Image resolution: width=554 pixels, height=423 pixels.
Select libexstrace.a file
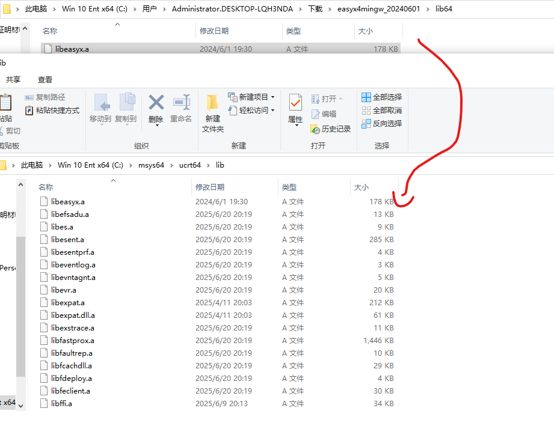(72, 328)
